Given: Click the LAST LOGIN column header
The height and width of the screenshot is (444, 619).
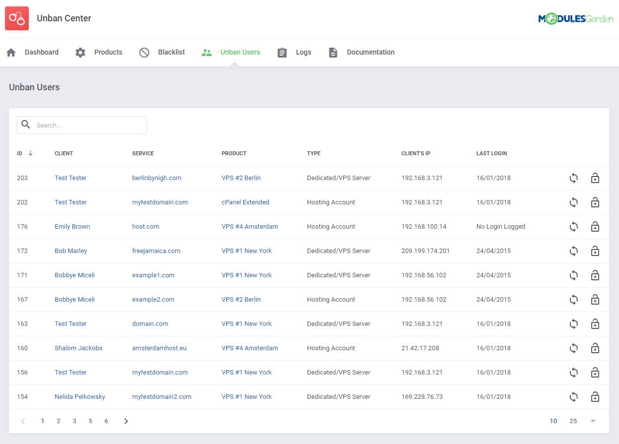Looking at the screenshot, I should tap(492, 154).
